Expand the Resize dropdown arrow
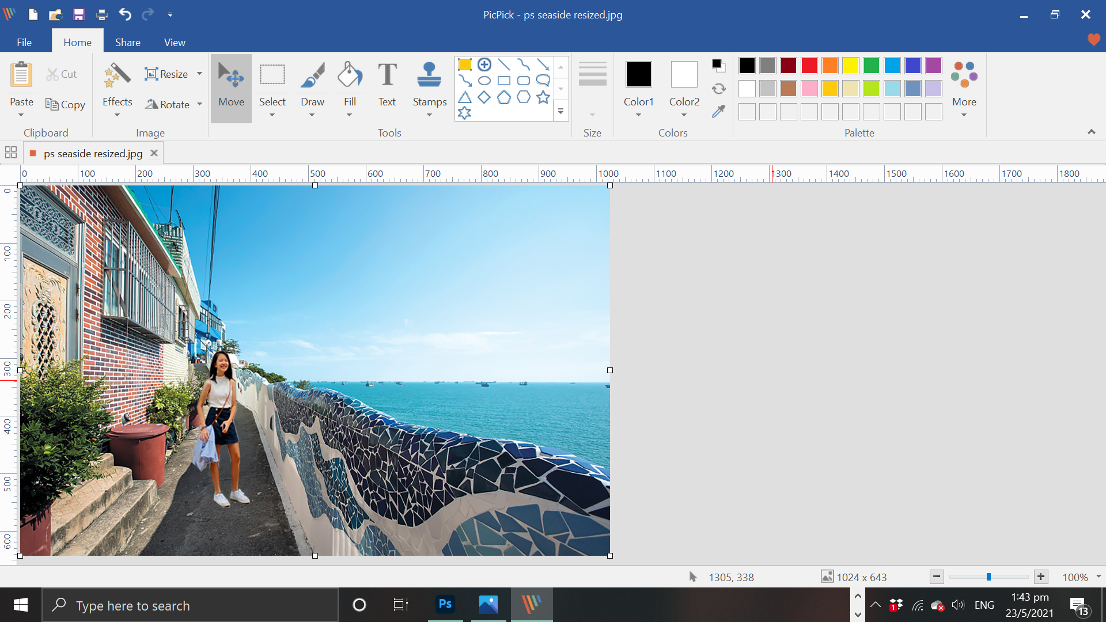This screenshot has width=1106, height=622. click(199, 74)
